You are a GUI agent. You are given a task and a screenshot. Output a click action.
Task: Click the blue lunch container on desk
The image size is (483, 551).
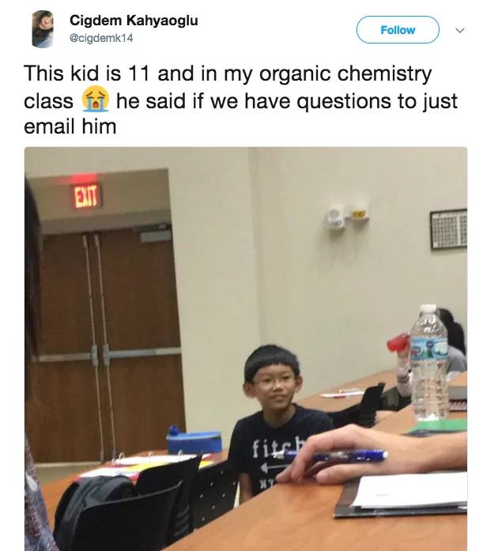coord(194,440)
